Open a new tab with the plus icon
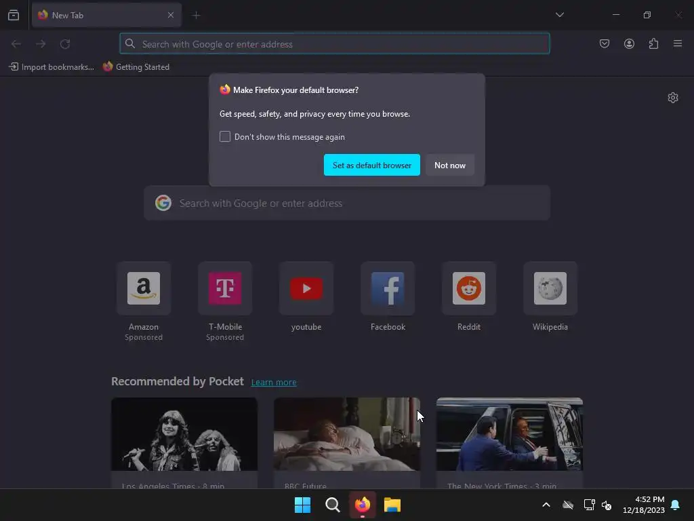Image resolution: width=694 pixels, height=521 pixels. pyautogui.click(x=196, y=16)
